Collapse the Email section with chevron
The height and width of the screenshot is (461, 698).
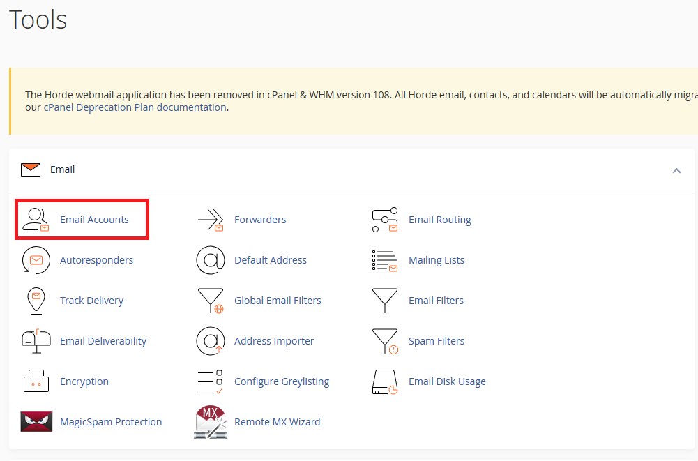point(676,171)
